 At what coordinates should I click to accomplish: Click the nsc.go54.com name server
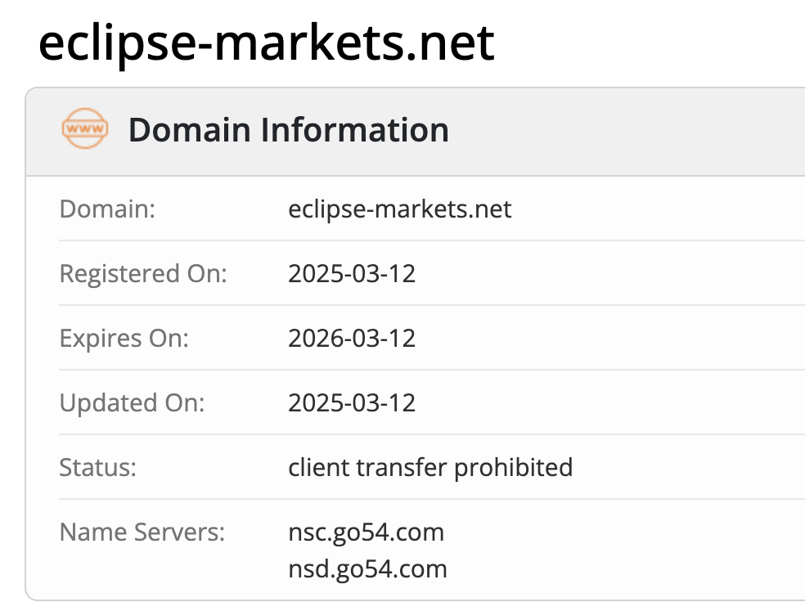tap(366, 532)
